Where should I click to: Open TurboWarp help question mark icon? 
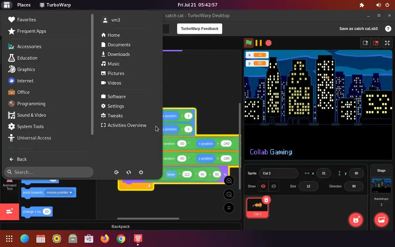pos(388,29)
